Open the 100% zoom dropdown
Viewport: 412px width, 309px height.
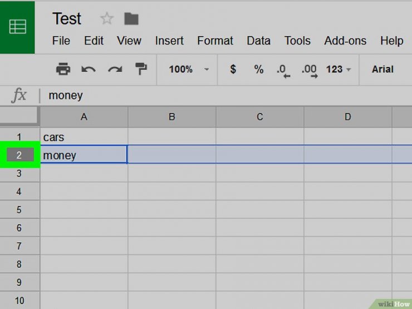point(189,70)
